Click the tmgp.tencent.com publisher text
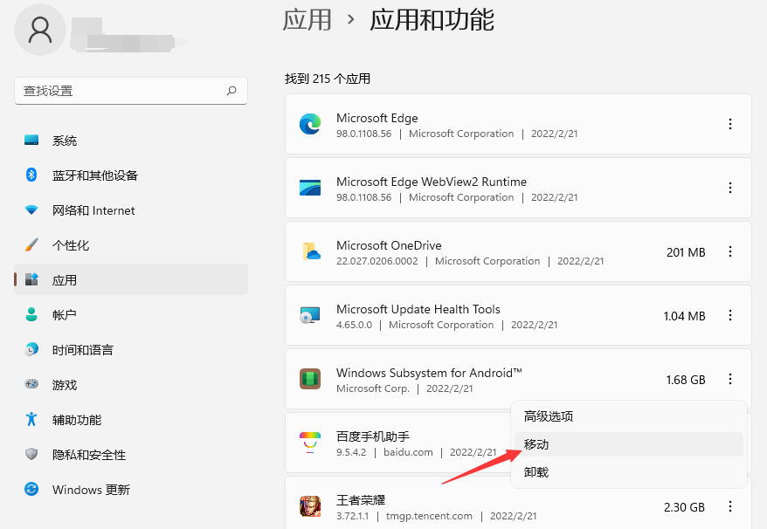 [x=429, y=516]
